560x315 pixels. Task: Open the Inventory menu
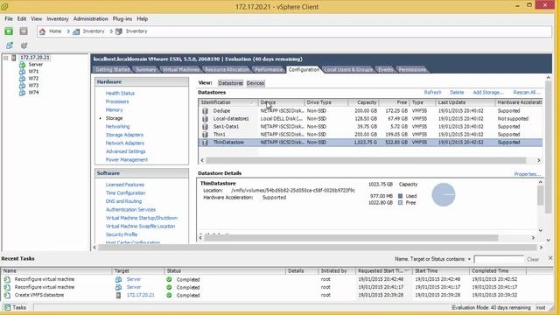(58, 18)
